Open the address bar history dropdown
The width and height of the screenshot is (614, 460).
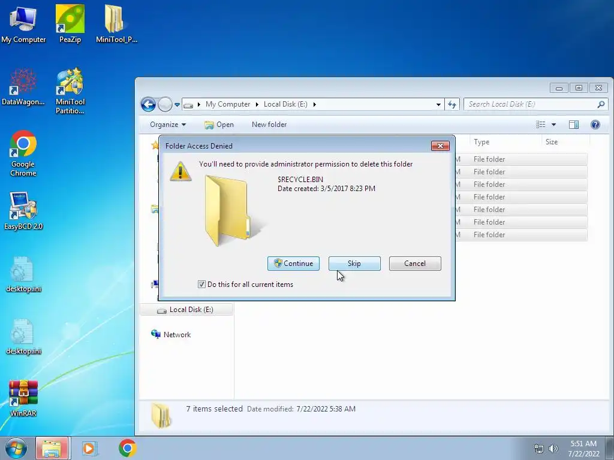point(438,104)
